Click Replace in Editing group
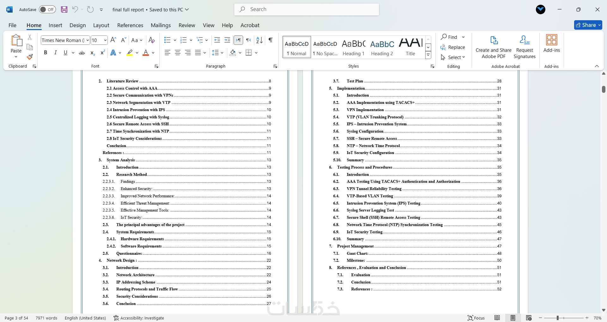 pos(453,47)
